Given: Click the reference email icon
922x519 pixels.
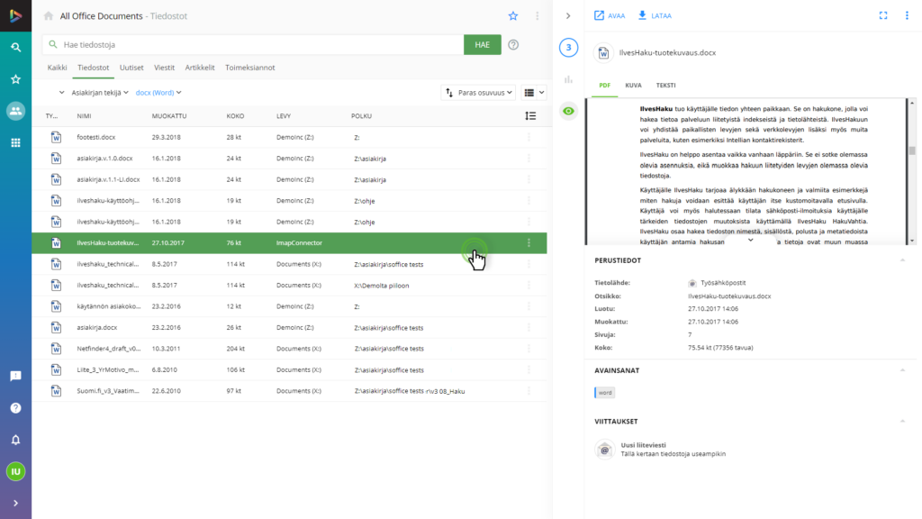Looking at the screenshot, I should click(604, 450).
